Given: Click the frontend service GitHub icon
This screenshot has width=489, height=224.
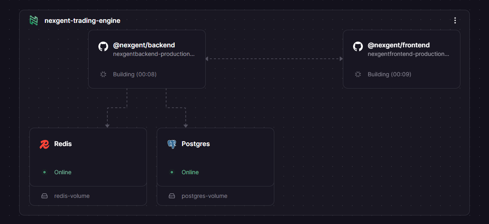Looking at the screenshot, I should click(358, 46).
